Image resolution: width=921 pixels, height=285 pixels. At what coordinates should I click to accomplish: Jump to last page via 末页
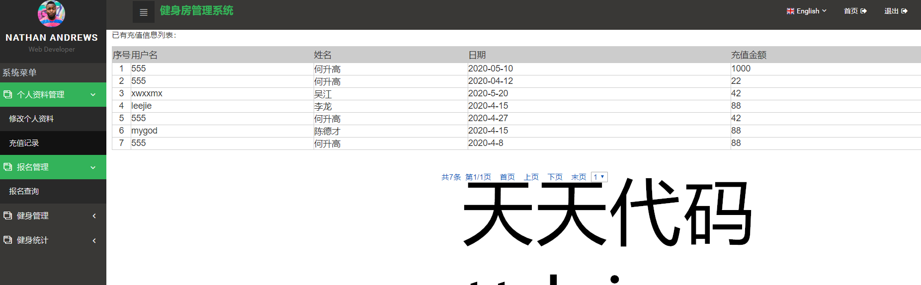click(579, 177)
